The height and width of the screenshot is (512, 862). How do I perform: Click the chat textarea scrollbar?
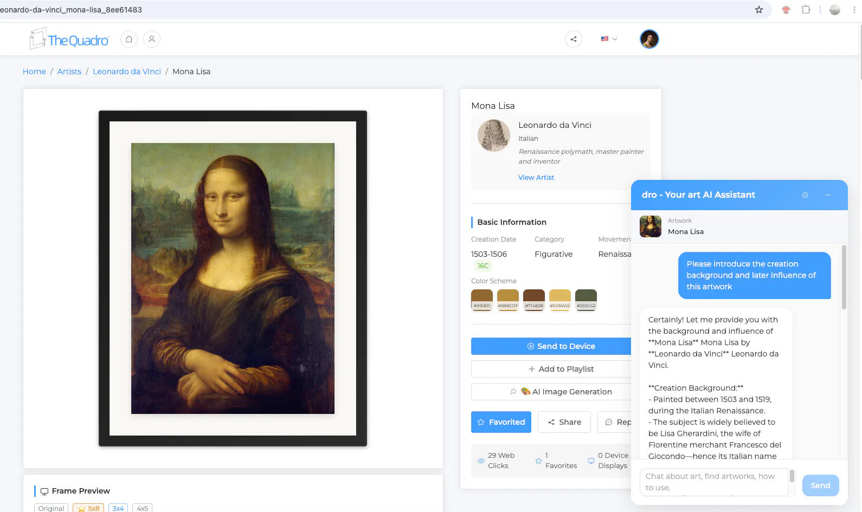pos(792,476)
